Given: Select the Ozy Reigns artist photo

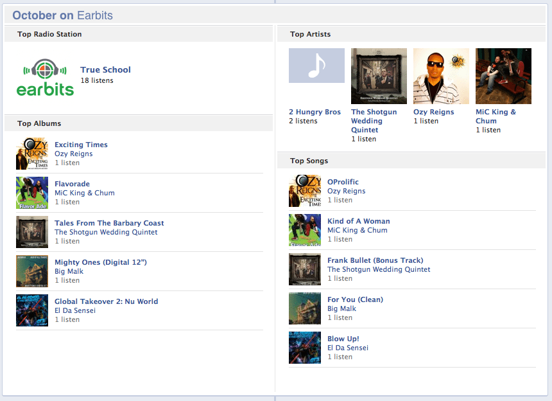Looking at the screenshot, I should point(441,76).
